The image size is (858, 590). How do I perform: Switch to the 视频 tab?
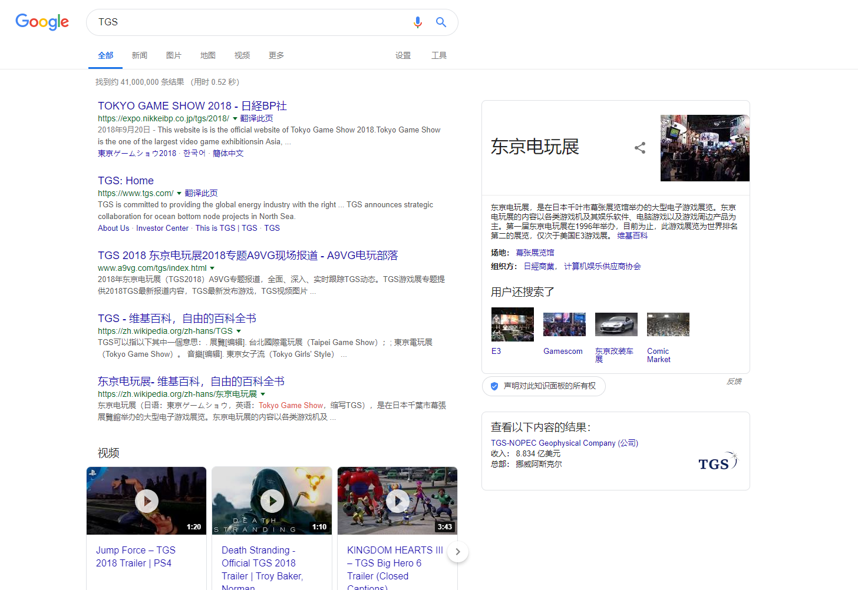pyautogui.click(x=242, y=55)
